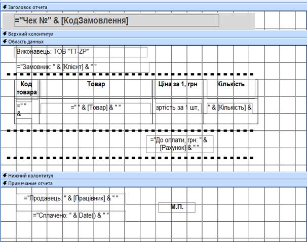Select the Заголовок отчета section bar

153,8
